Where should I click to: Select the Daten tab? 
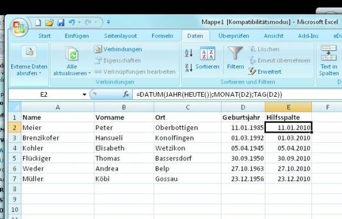[x=195, y=36]
